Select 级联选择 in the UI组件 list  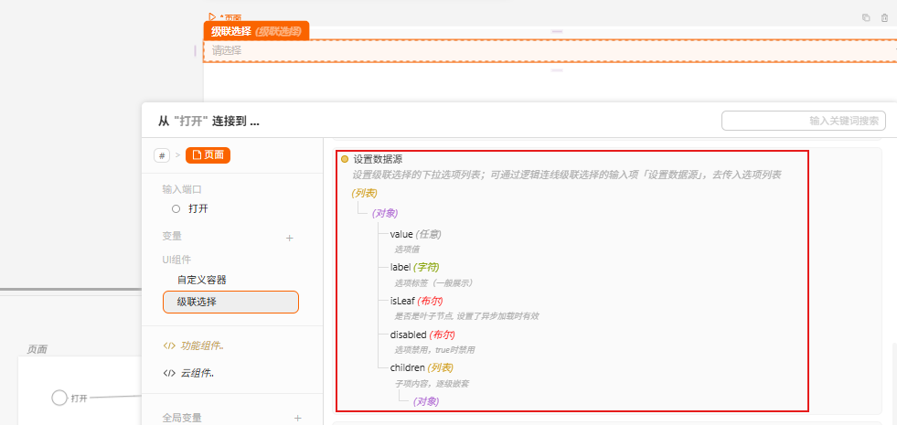tap(230, 302)
